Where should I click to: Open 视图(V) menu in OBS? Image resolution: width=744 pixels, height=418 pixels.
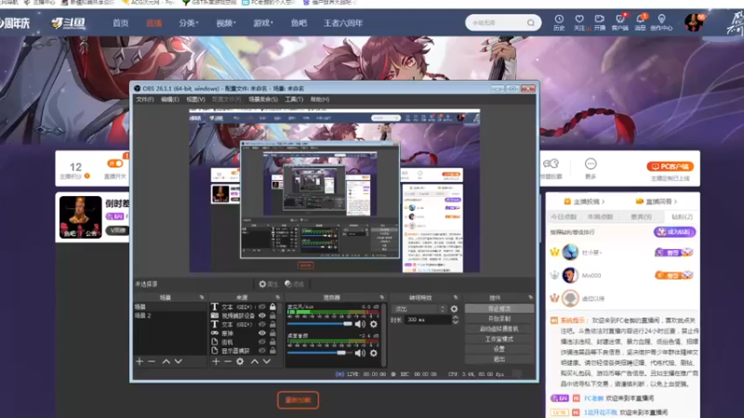[x=195, y=99]
